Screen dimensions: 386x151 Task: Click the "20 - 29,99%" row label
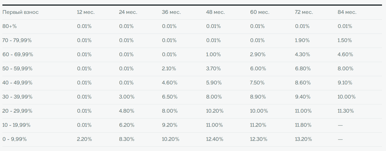point(17,111)
